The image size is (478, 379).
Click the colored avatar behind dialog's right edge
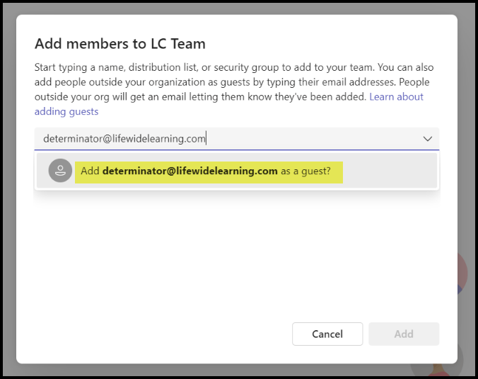[462, 273]
